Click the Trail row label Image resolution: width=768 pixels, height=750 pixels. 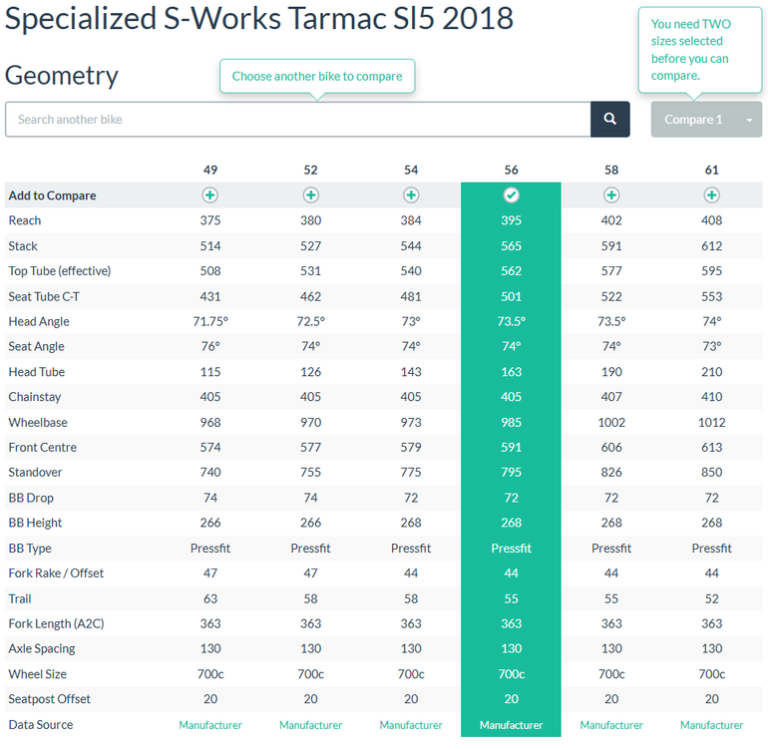point(20,598)
